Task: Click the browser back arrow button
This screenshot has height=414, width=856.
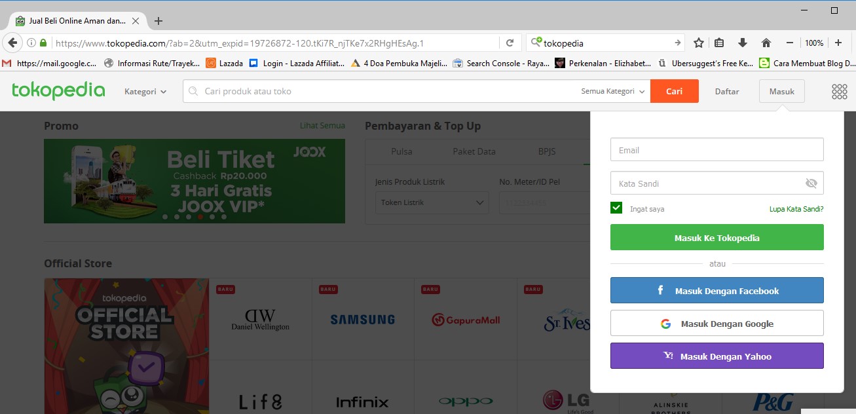Action: pyautogui.click(x=12, y=43)
